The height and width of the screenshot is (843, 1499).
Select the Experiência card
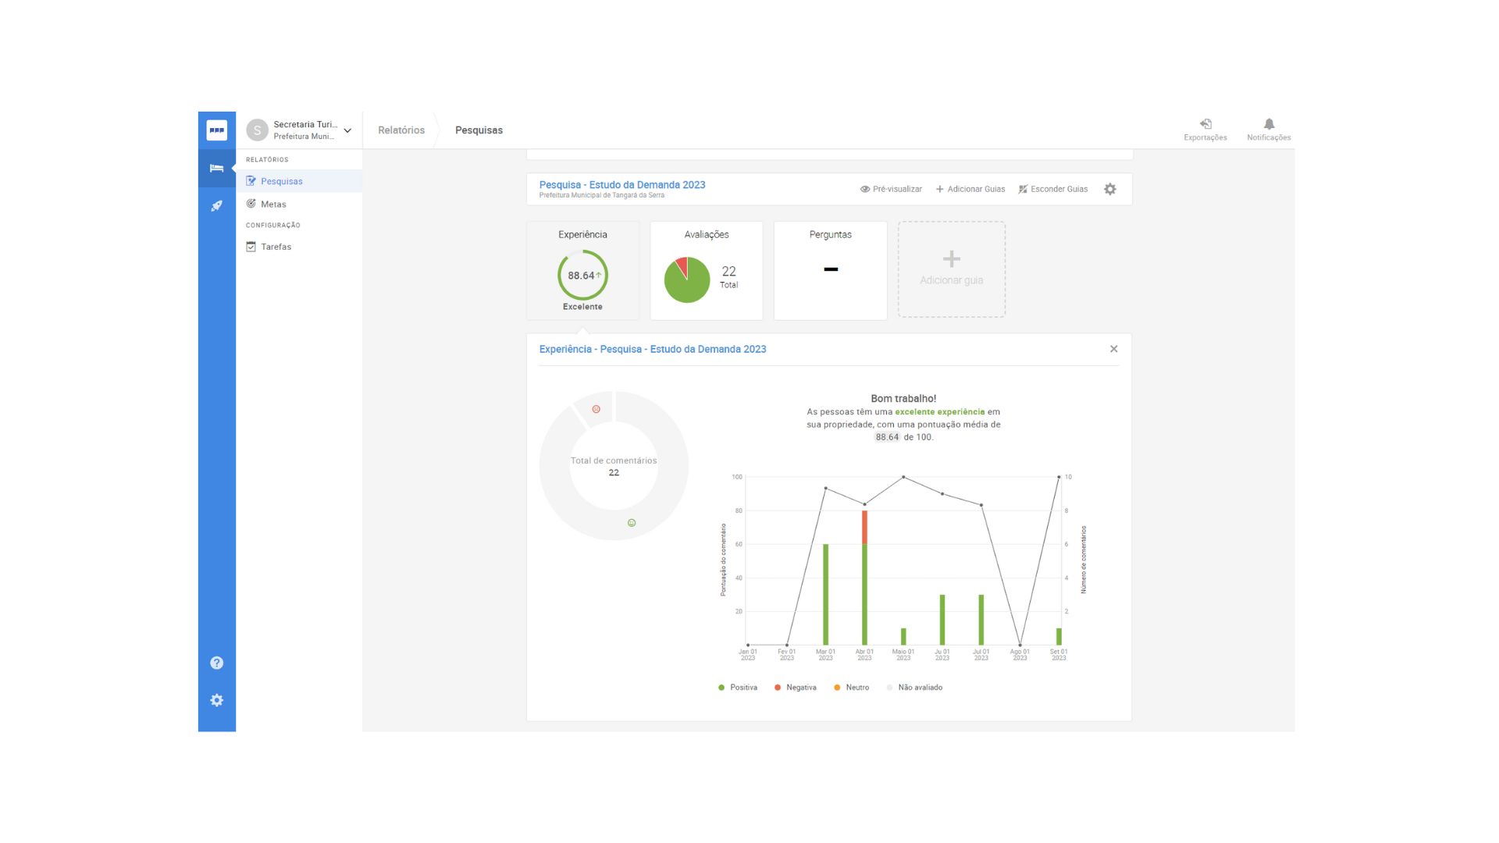(x=582, y=270)
